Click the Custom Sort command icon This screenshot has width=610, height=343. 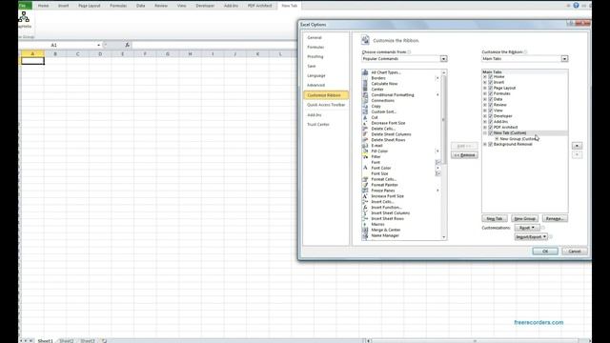[365, 111]
